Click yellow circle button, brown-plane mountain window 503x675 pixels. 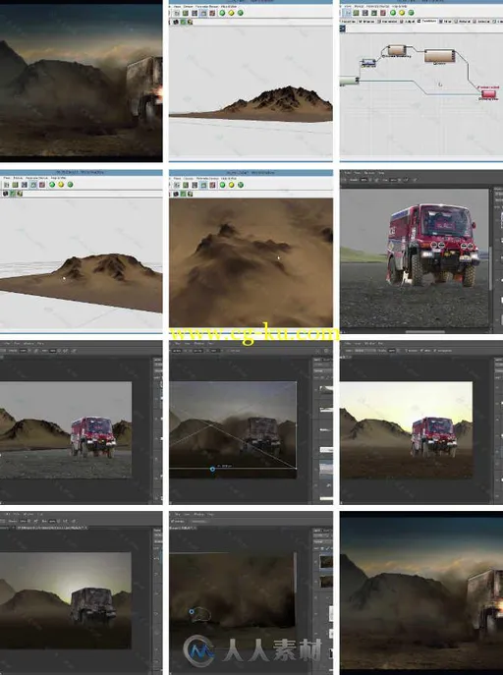coord(61,185)
